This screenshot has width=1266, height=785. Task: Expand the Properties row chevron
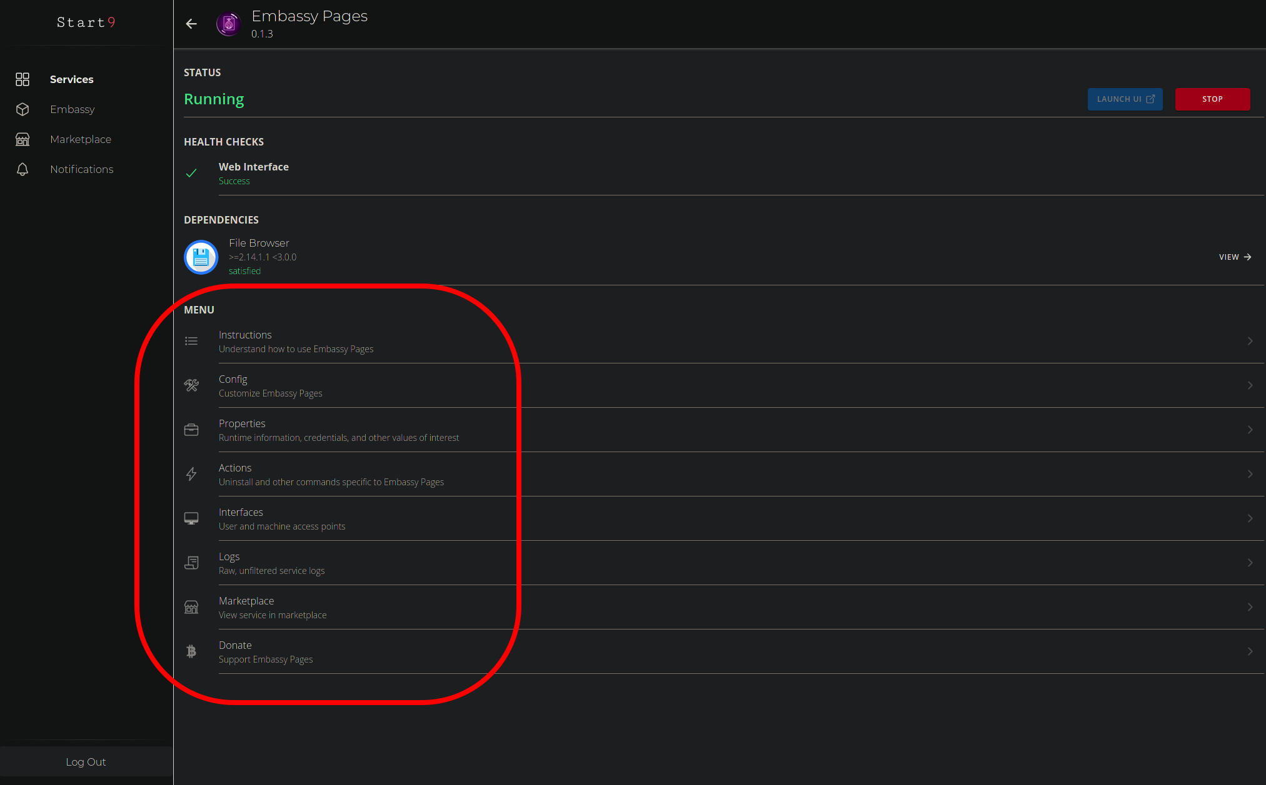coord(1250,430)
